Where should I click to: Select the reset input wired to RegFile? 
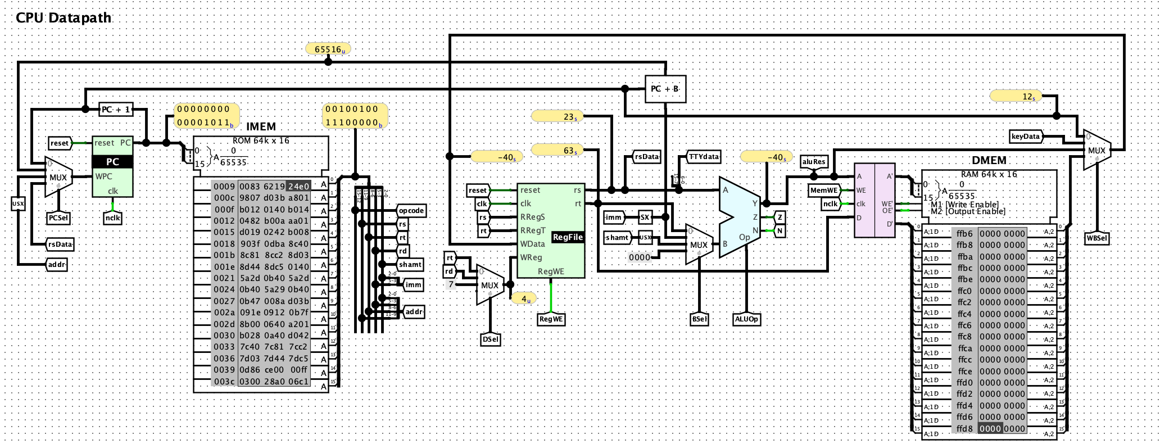[x=478, y=191]
